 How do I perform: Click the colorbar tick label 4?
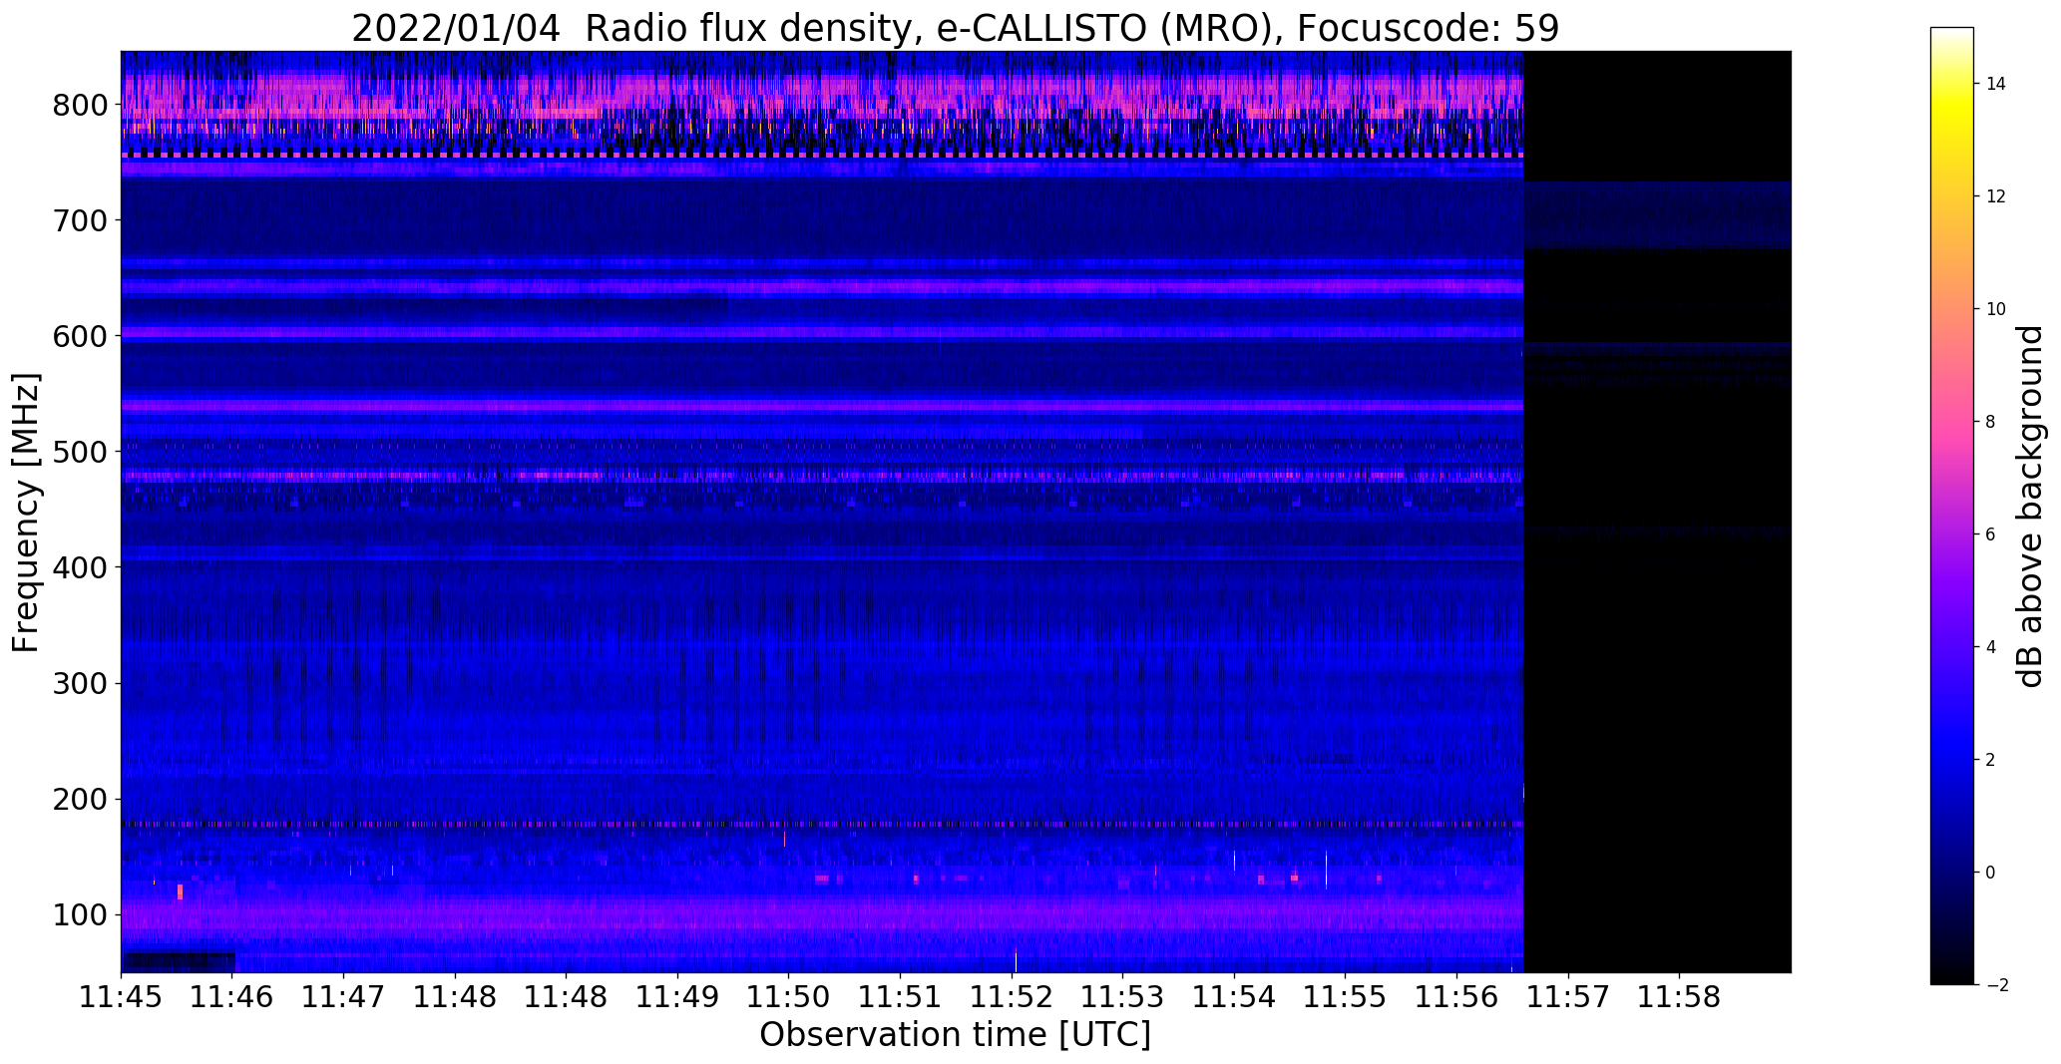[1991, 647]
